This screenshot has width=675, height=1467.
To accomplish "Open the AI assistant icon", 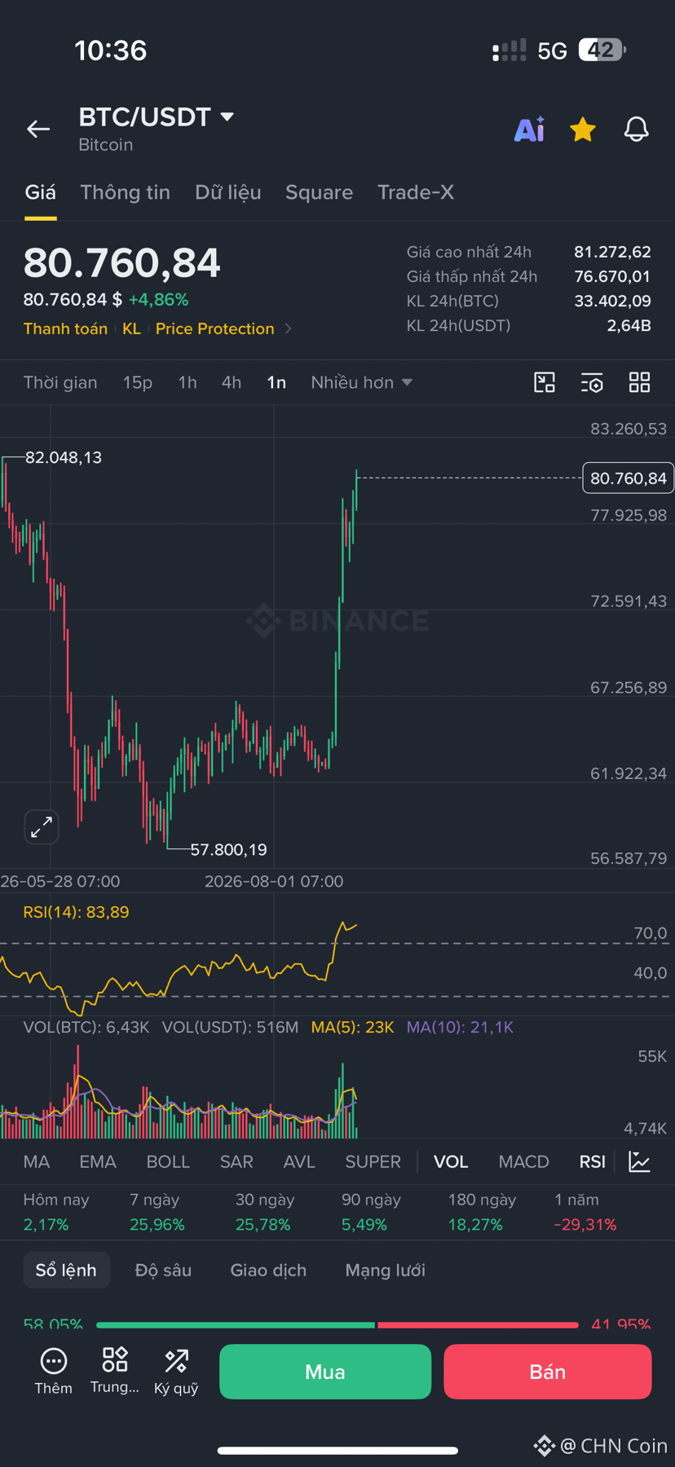I will click(529, 130).
